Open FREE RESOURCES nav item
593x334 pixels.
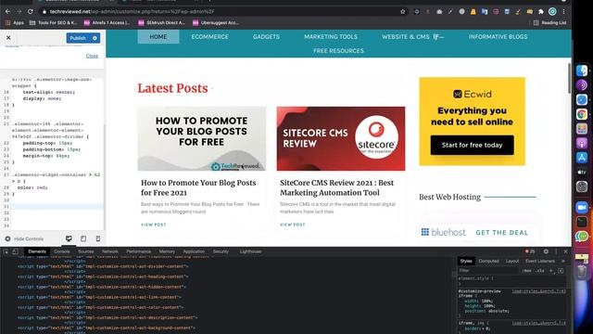coord(338,51)
